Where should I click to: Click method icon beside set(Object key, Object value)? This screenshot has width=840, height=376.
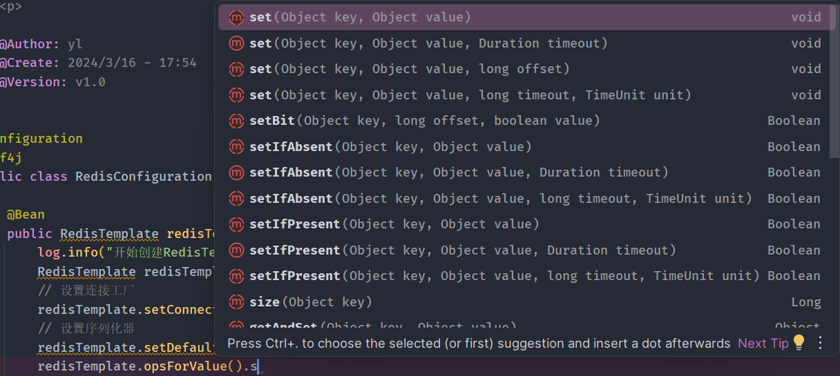pyautogui.click(x=236, y=17)
